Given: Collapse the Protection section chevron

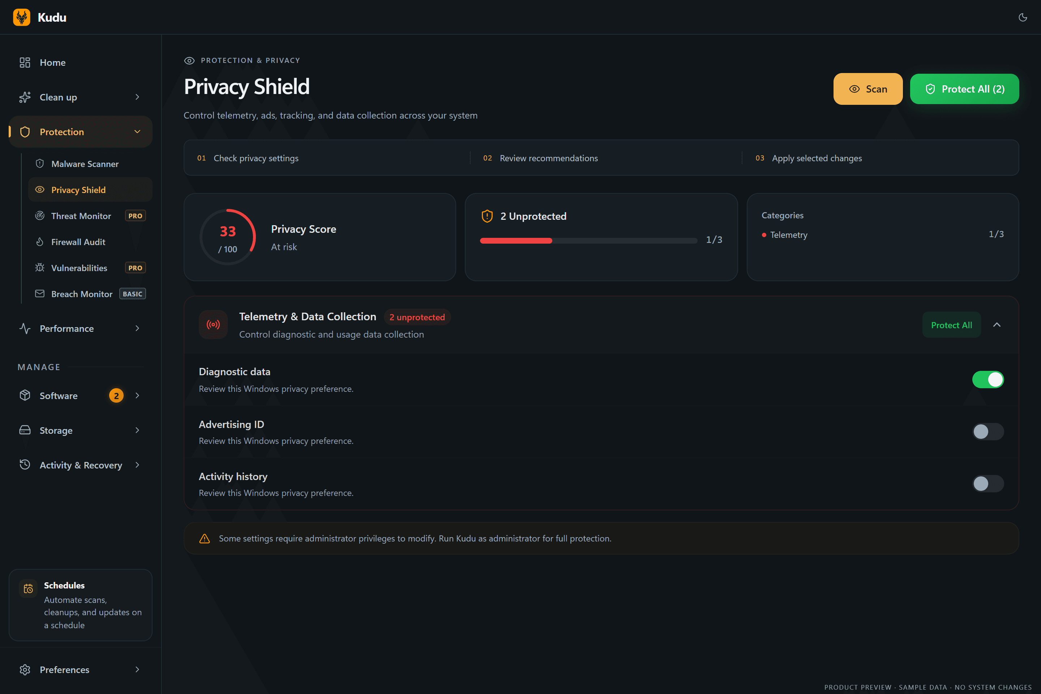Looking at the screenshot, I should tap(137, 132).
